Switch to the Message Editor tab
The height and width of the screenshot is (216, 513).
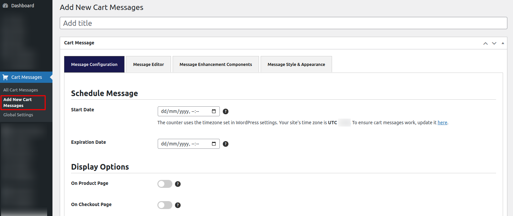(148, 64)
